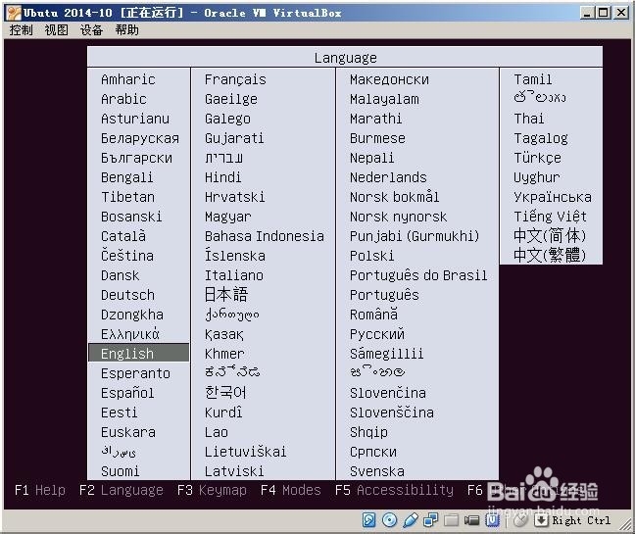Select Amharic language
Screen dimensions: 635x534
click(128, 79)
